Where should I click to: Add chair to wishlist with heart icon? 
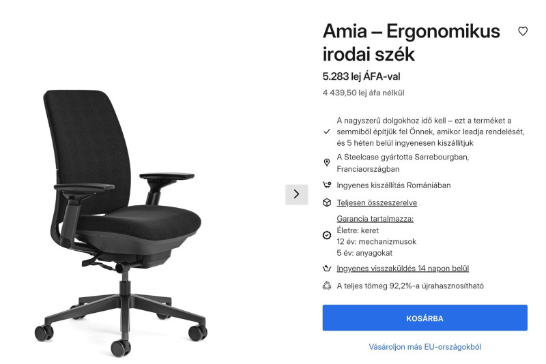[523, 31]
